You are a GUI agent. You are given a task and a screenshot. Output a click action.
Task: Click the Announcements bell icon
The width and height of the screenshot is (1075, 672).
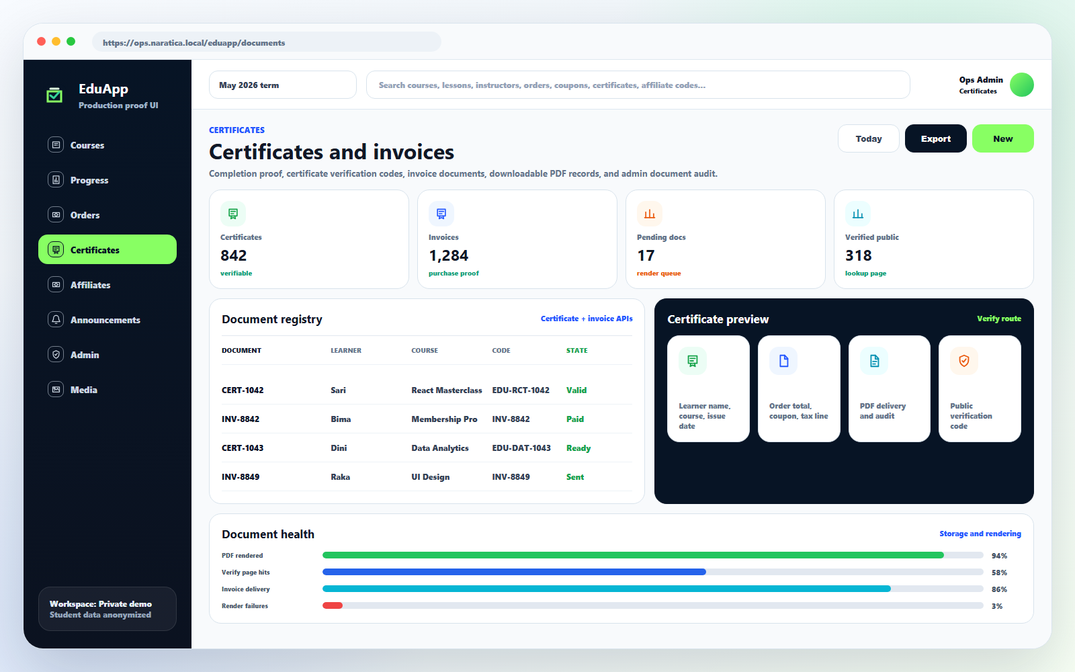pos(56,319)
